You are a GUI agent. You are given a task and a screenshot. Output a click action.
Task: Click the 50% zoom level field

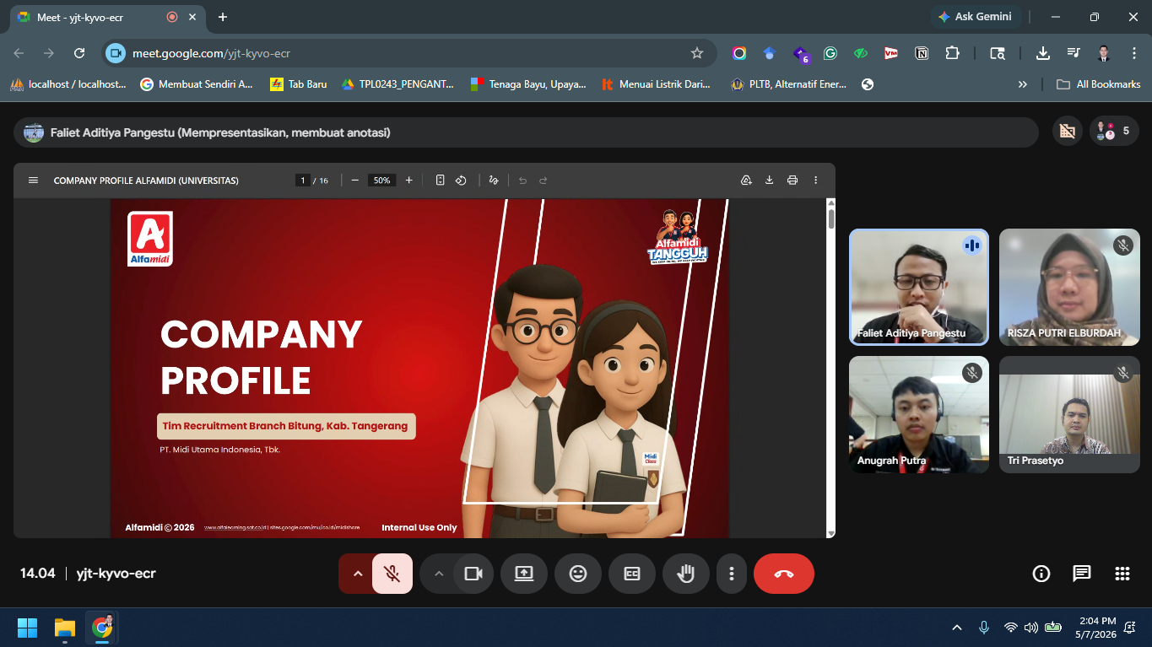click(x=382, y=181)
